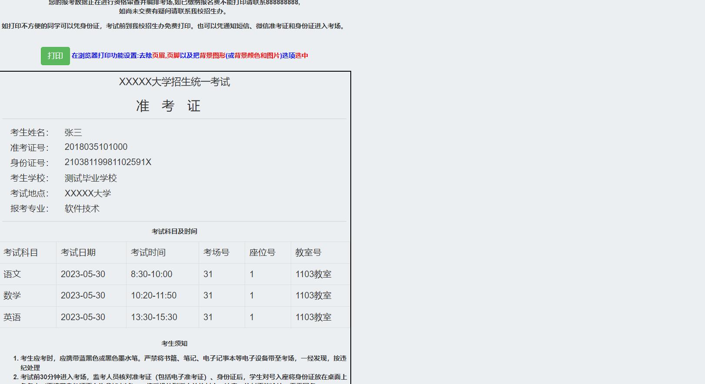The height and width of the screenshot is (384, 705).
Task: Click the 考生学校 label
Action: point(30,178)
